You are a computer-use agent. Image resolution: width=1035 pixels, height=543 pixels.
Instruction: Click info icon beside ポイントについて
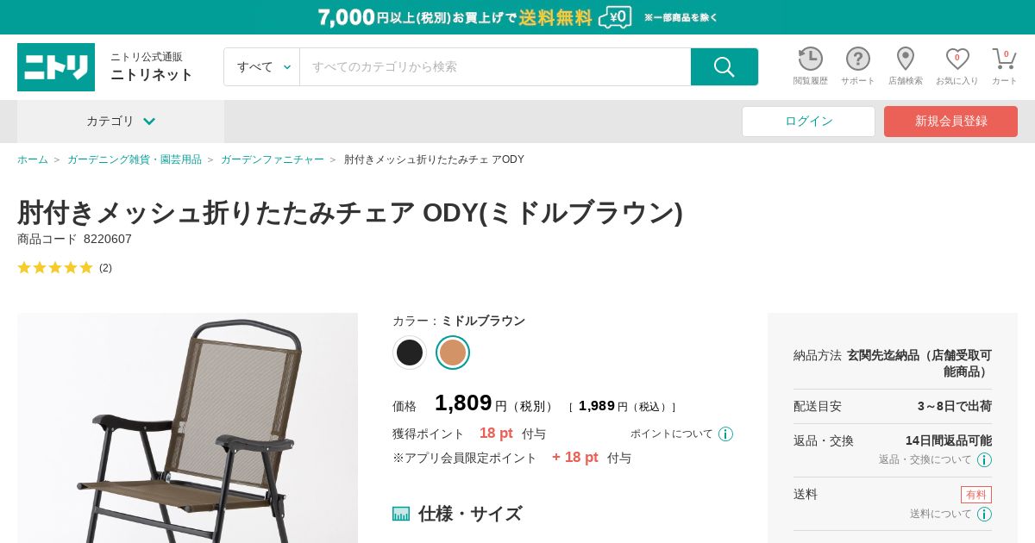click(725, 434)
